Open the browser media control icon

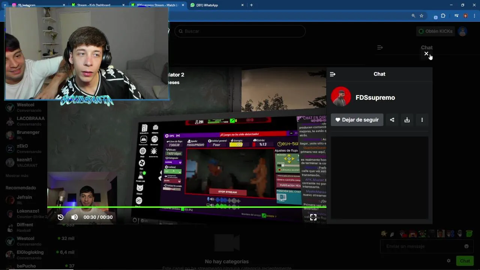click(456, 16)
